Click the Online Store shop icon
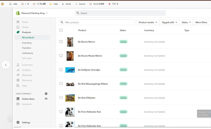This screenshot has width=211, height=129. (x=18, y=99)
